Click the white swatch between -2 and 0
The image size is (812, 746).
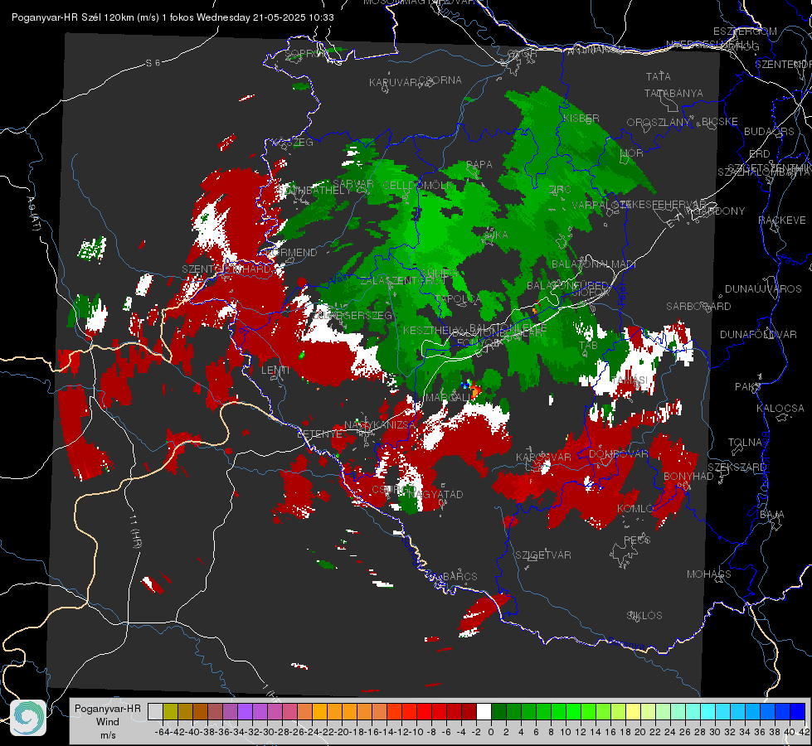[x=484, y=711]
